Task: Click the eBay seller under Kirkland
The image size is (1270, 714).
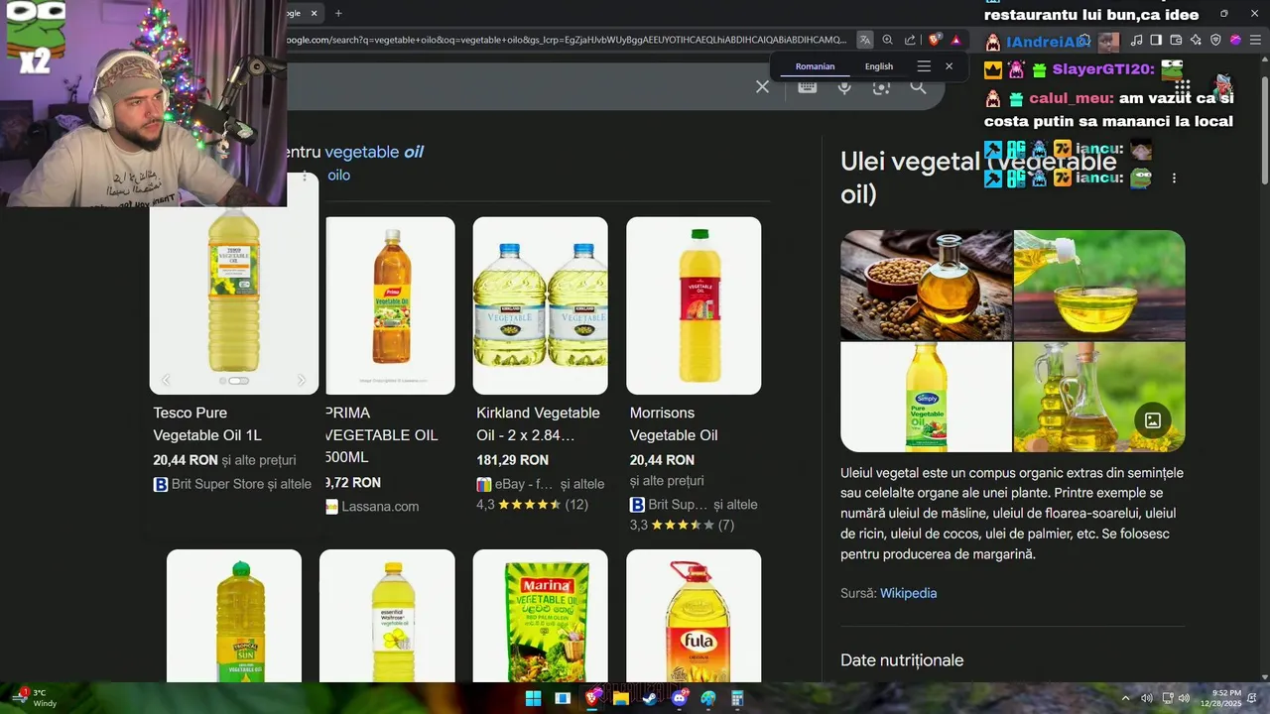Action: (524, 484)
